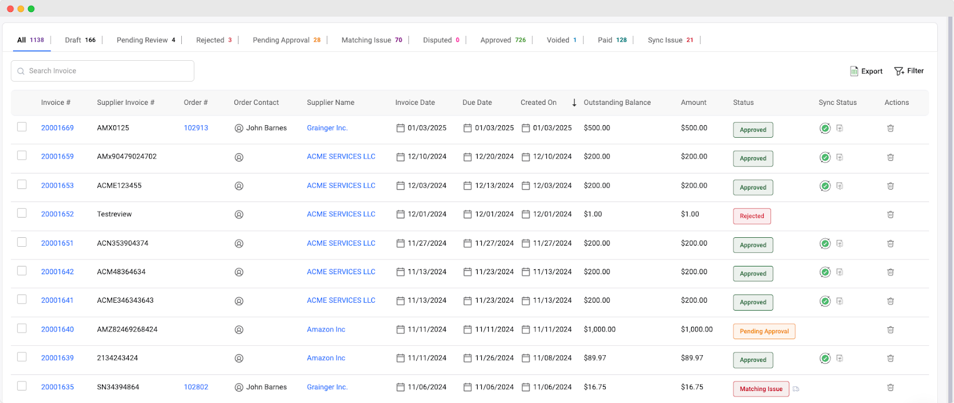Tick the checkbox for invoice 20001652
Image resolution: width=954 pixels, height=403 pixels.
(x=22, y=213)
